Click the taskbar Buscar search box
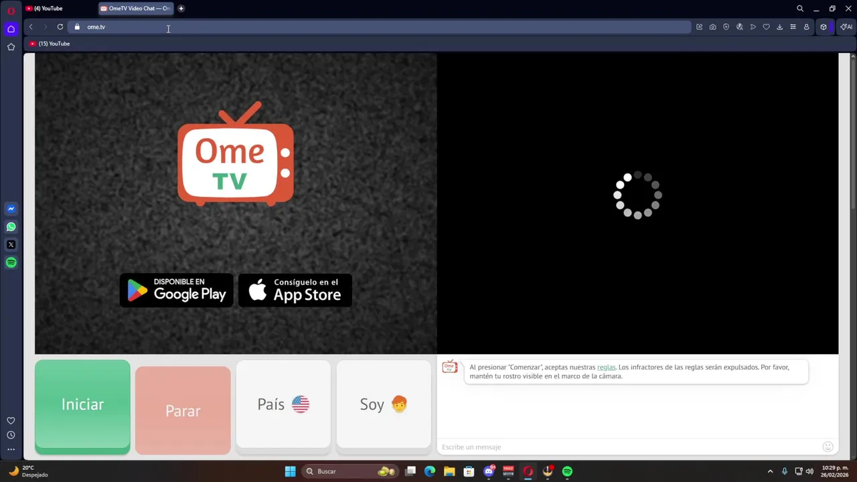857x482 pixels. click(x=351, y=471)
